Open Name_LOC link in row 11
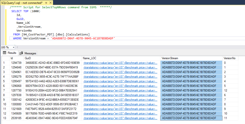The width and height of the screenshot is (245, 124). click(x=120, y=109)
